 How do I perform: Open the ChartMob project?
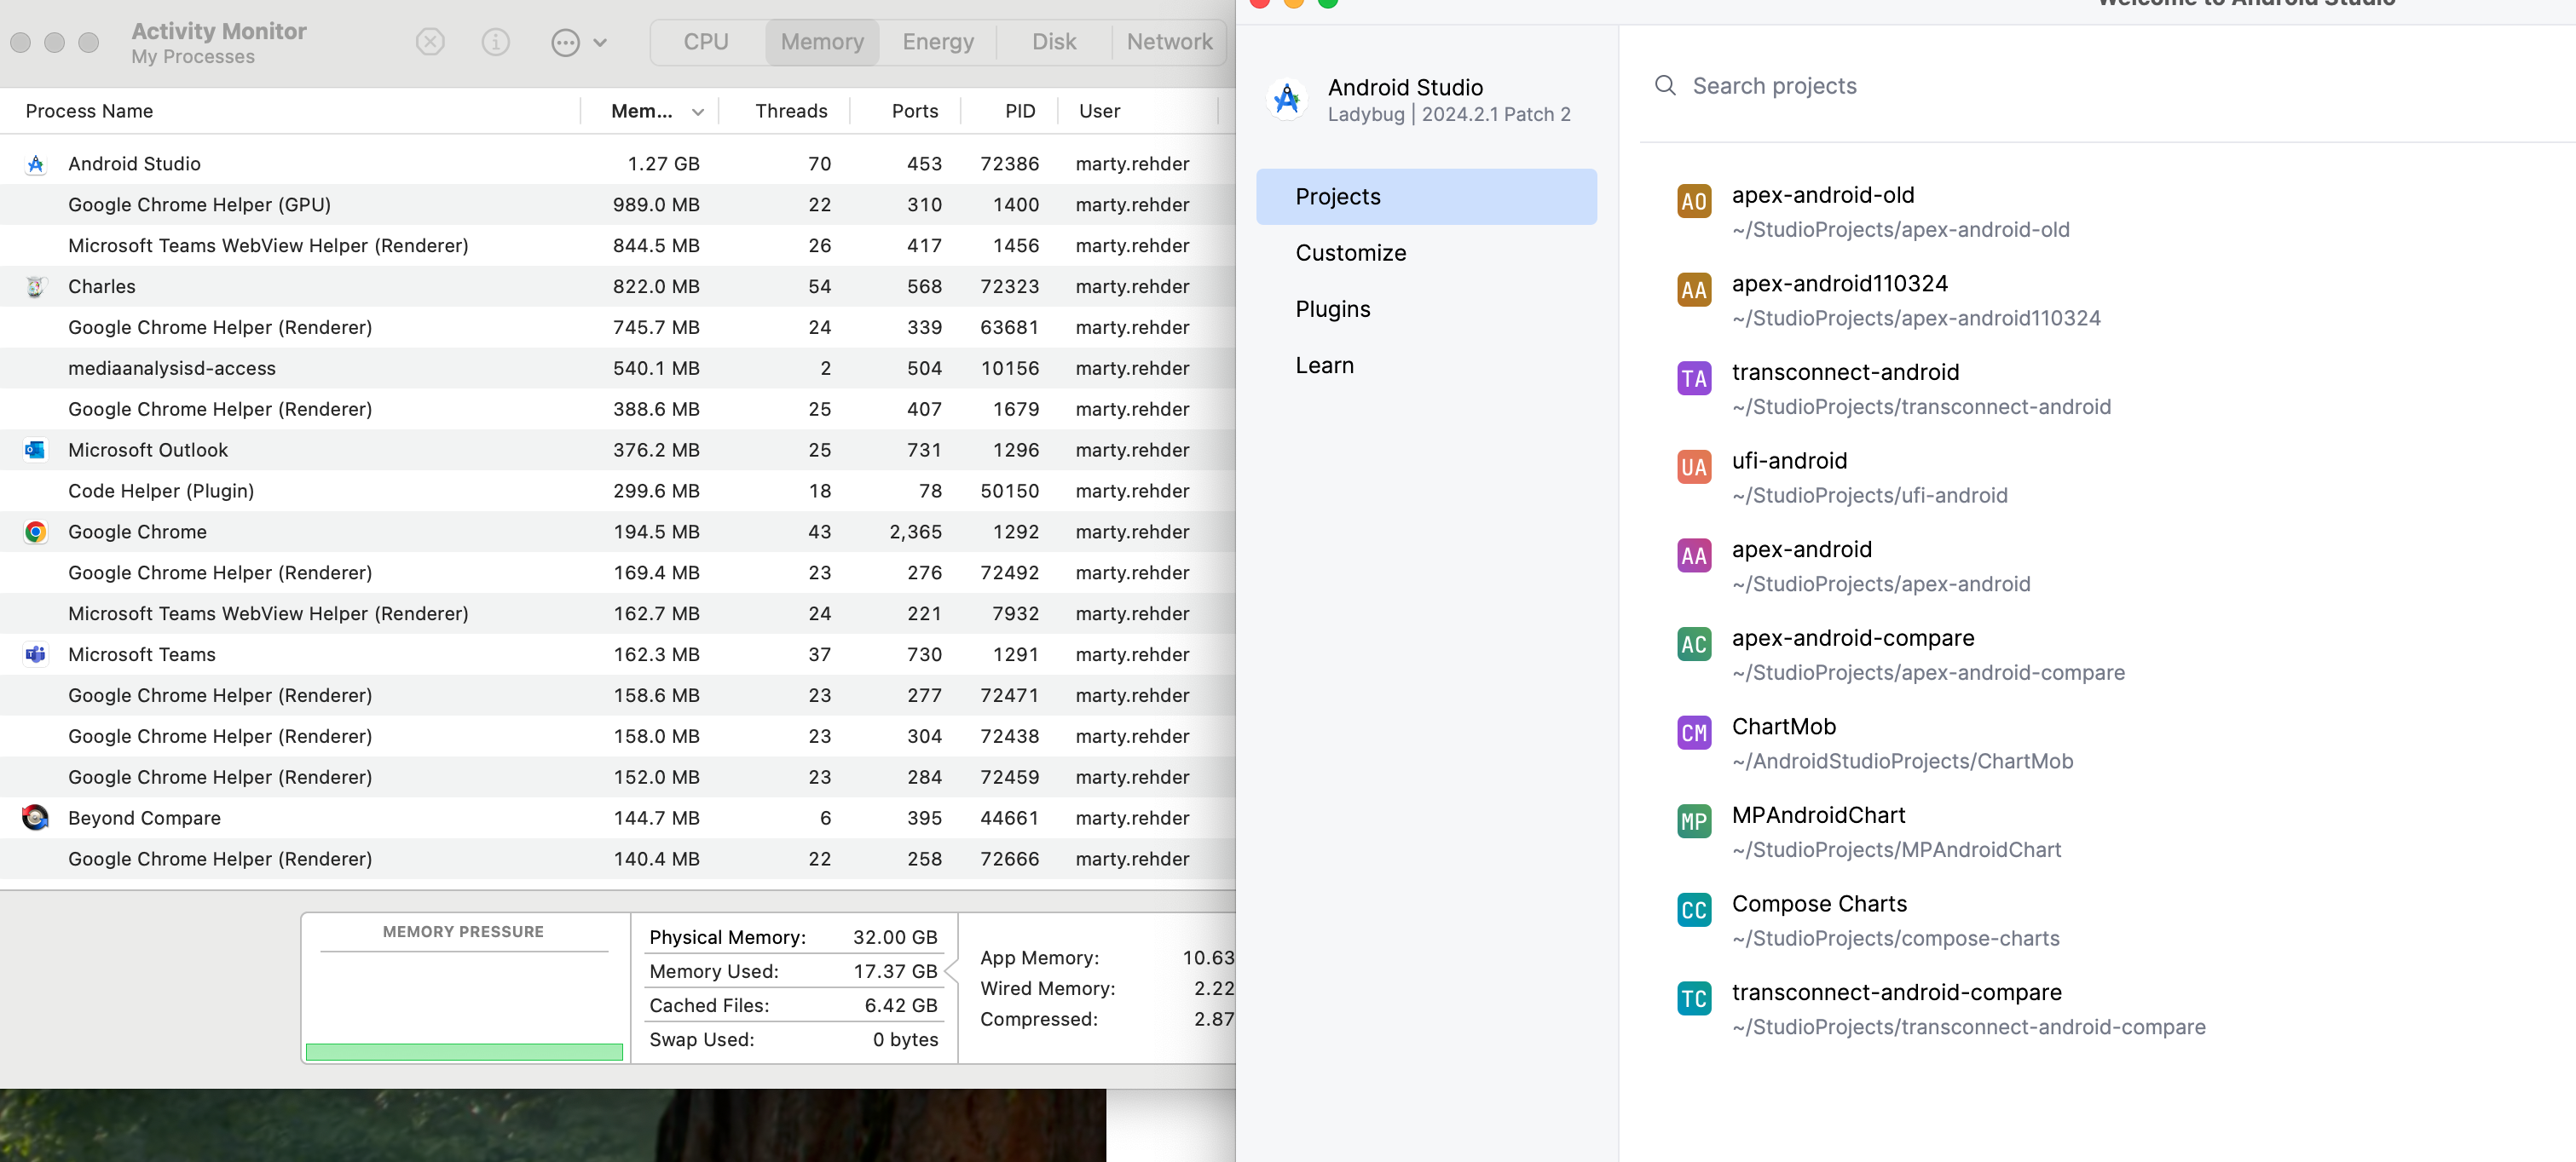pyautogui.click(x=1783, y=727)
